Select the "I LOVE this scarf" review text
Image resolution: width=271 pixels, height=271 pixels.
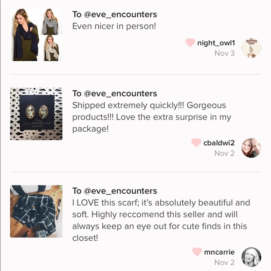click(161, 220)
